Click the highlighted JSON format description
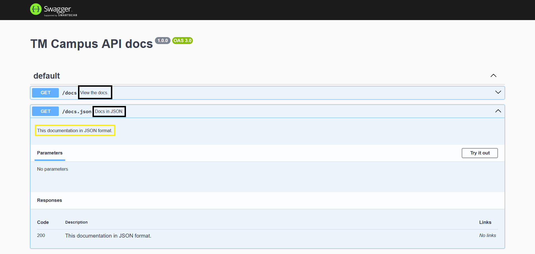Image resolution: width=535 pixels, height=254 pixels. coord(75,130)
